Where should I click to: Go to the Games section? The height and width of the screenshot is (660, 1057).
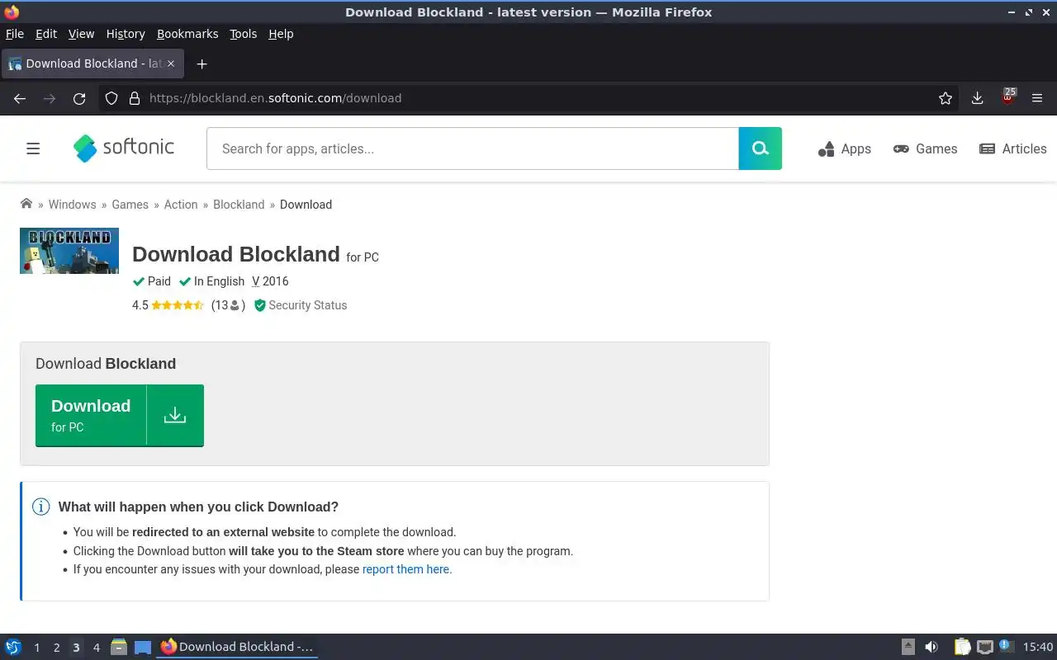point(925,148)
